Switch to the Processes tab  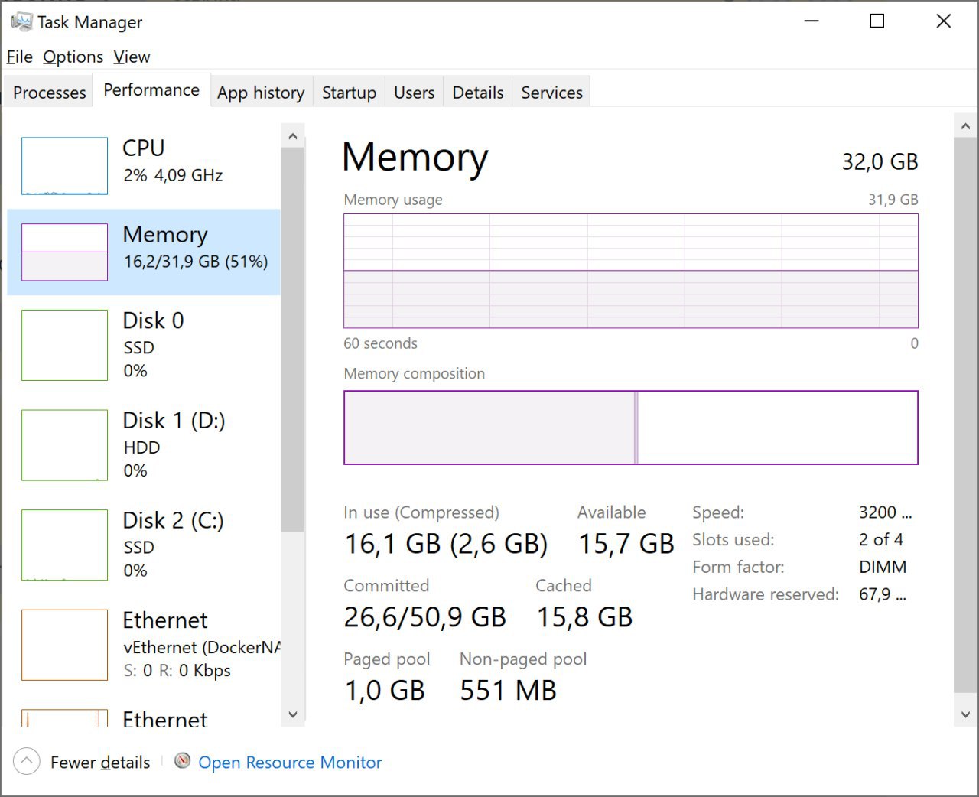[x=49, y=92]
